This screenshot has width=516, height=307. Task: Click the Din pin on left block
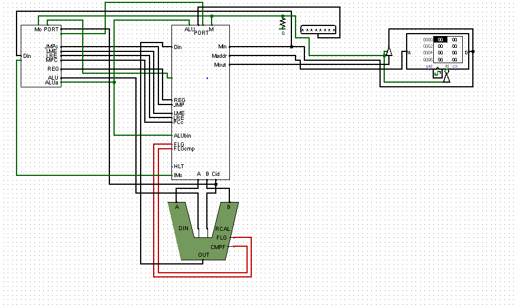click(27, 56)
